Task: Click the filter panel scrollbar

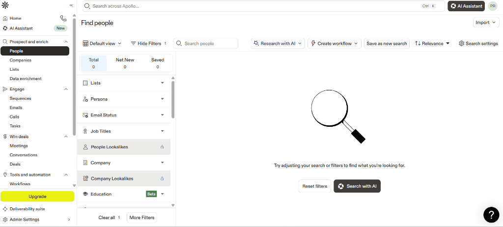Action: tap(173, 100)
